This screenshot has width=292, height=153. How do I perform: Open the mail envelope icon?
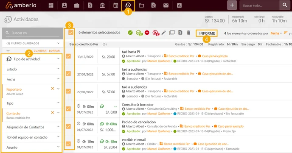tap(166, 6)
